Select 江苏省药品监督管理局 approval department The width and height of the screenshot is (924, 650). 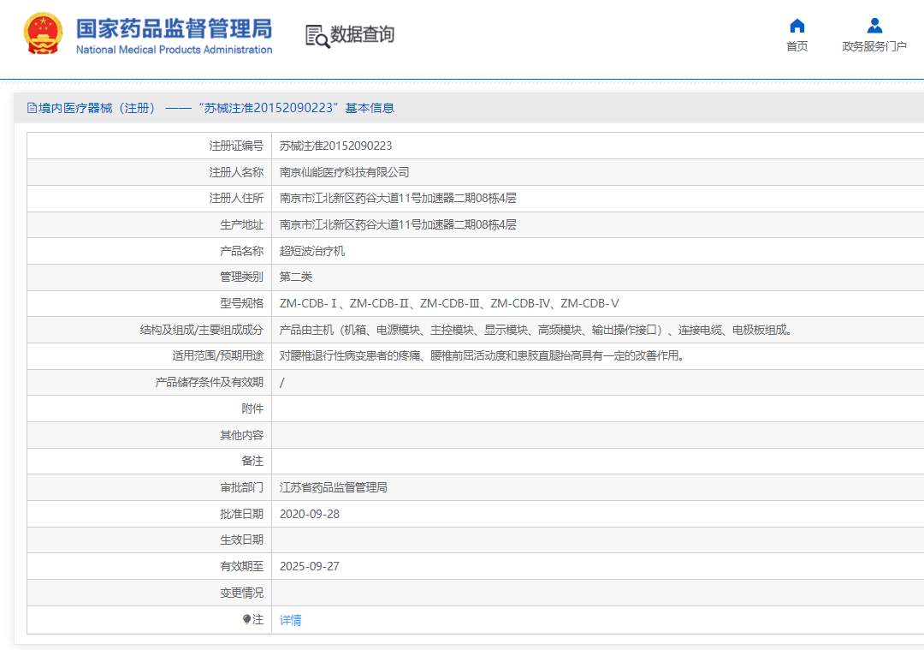pos(334,487)
